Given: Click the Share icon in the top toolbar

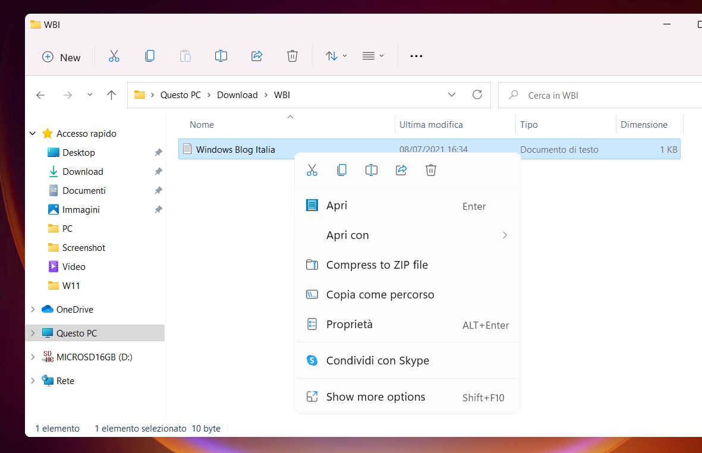Looking at the screenshot, I should point(257,56).
